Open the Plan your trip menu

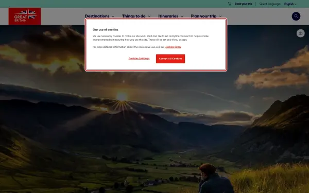203,16
